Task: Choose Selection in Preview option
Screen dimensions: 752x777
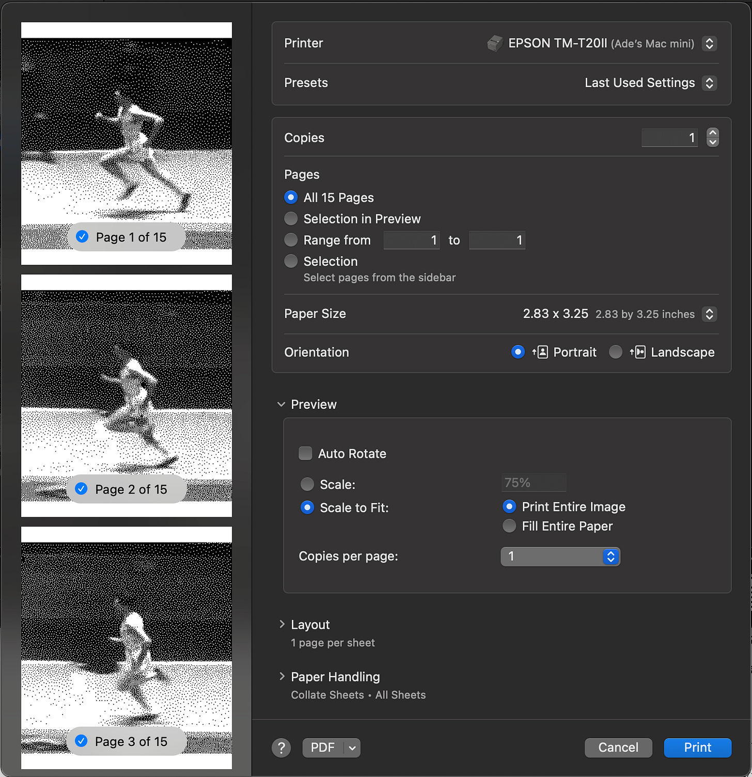Action: click(x=291, y=218)
